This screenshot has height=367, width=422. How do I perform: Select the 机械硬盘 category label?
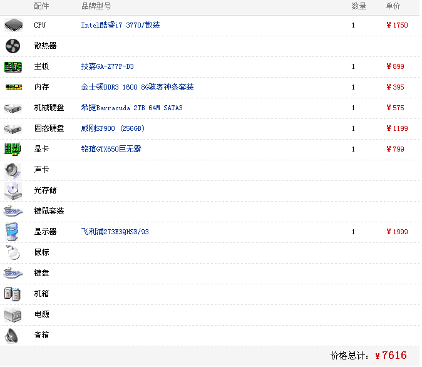pyautogui.click(x=49, y=108)
